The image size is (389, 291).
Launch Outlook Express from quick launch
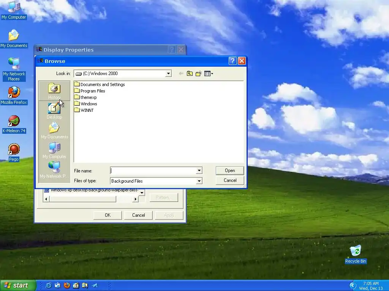(58, 285)
